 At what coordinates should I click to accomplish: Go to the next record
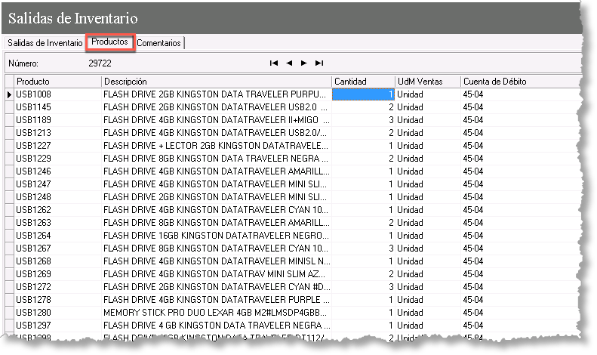pyautogui.click(x=304, y=63)
